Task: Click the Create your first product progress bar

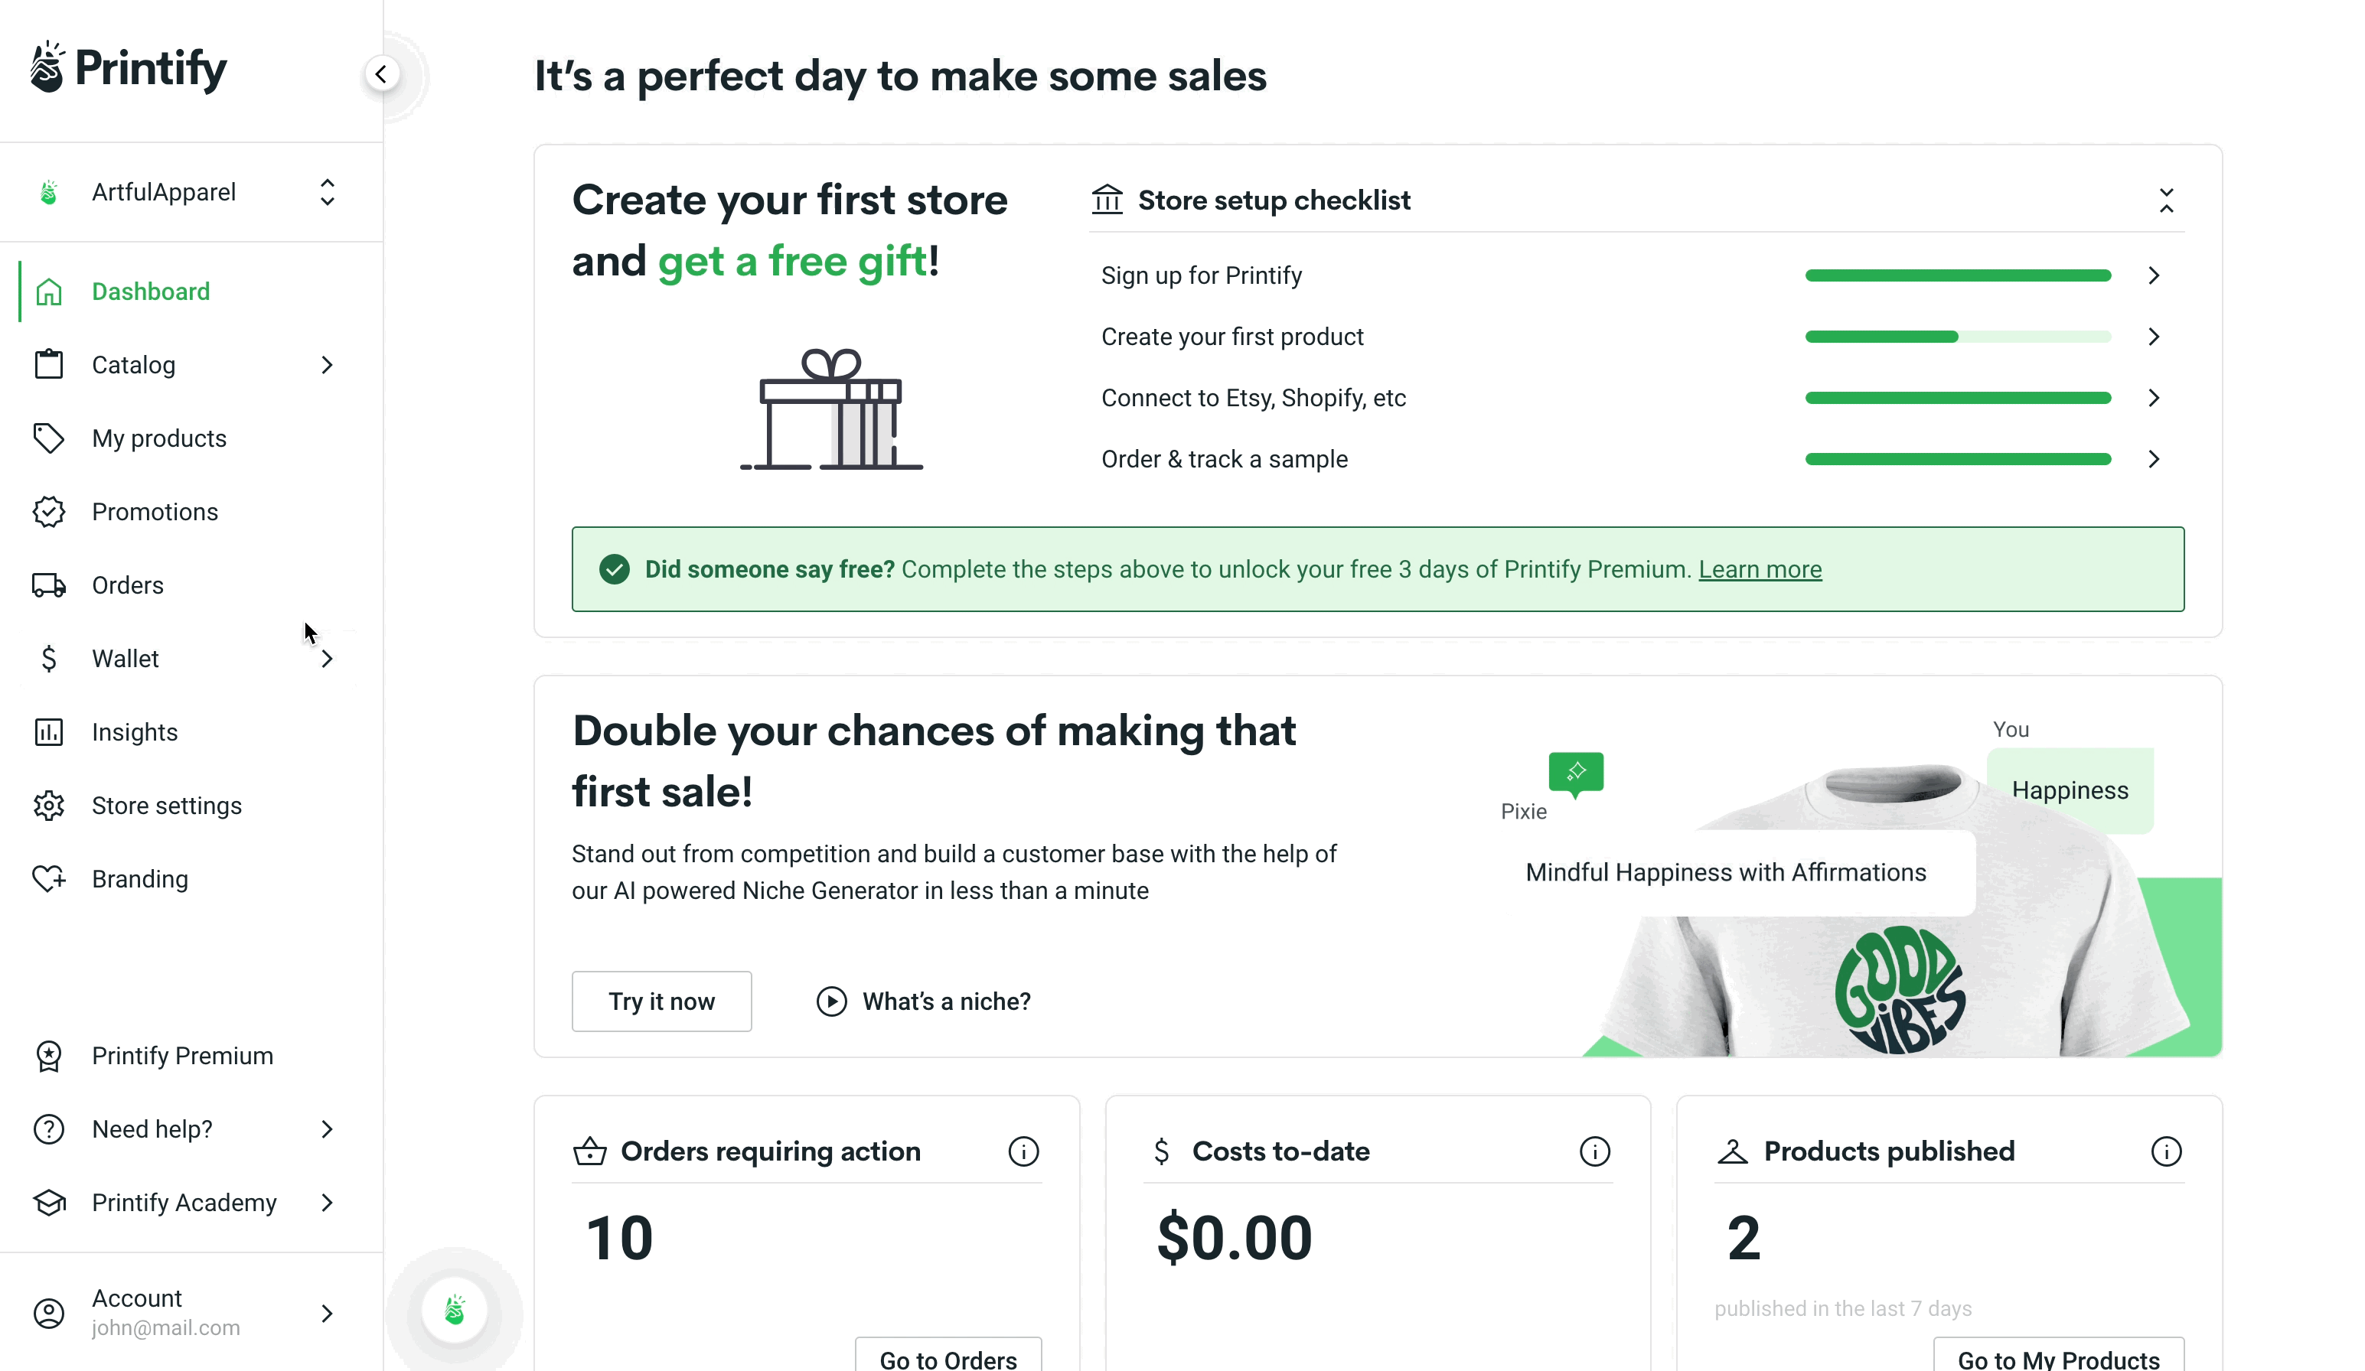Action: 1957,337
